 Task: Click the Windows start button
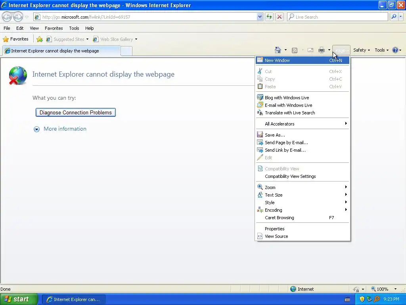(19, 299)
